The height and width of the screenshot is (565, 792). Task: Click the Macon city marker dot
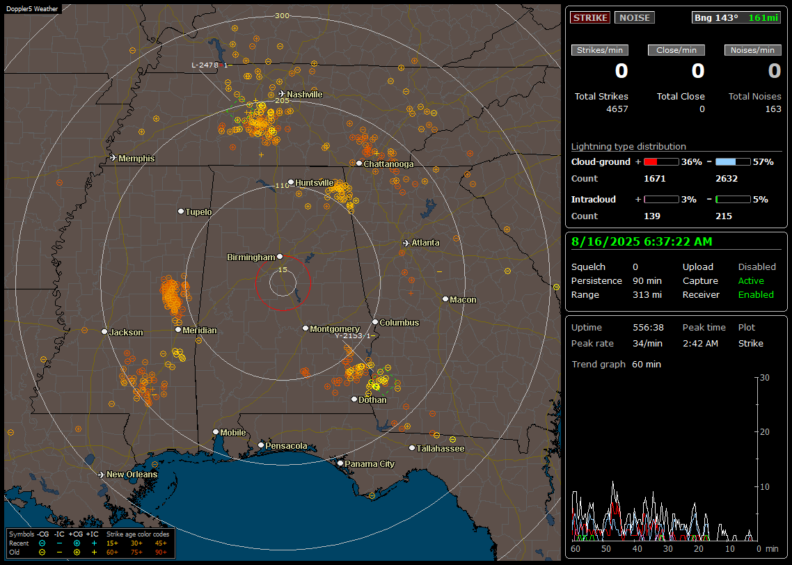pyautogui.click(x=445, y=299)
